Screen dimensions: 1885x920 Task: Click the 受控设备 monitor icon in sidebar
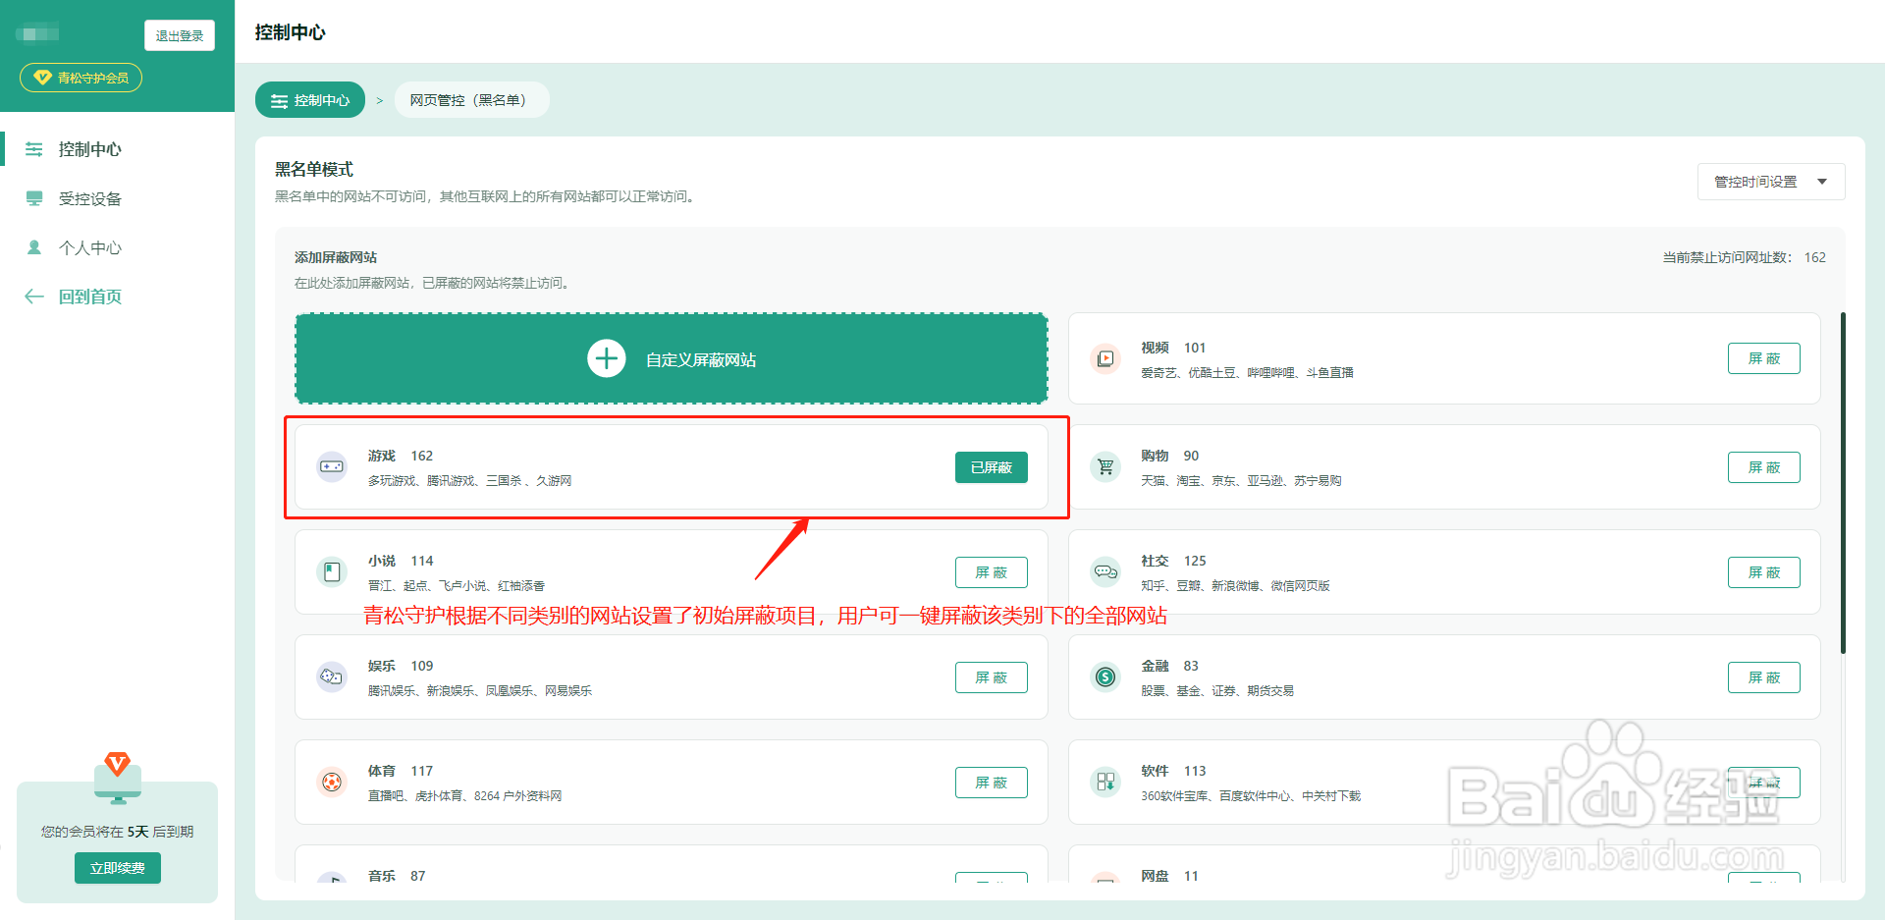click(x=34, y=198)
